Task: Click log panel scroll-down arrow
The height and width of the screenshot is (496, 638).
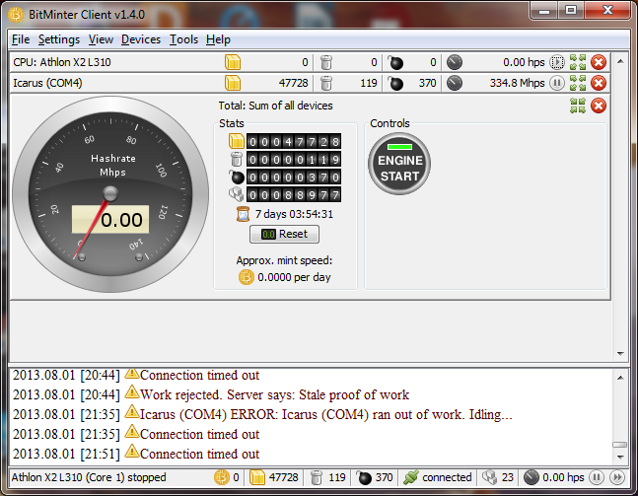Action: click(x=620, y=457)
